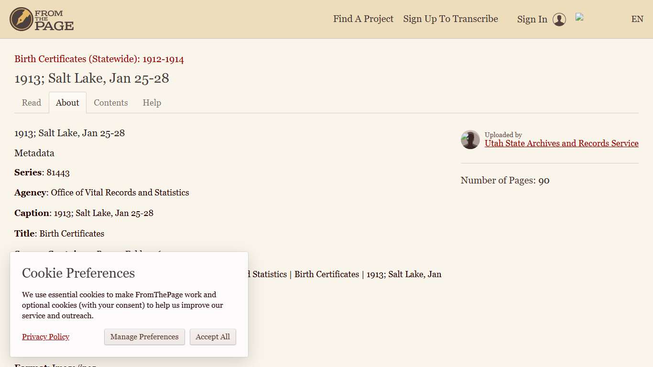
Task: Select the About tab
Action: pos(67,103)
